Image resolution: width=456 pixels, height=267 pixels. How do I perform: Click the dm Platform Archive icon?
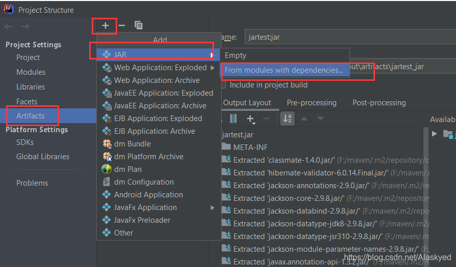[107, 157]
